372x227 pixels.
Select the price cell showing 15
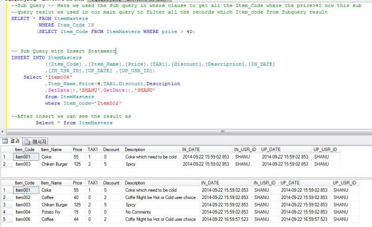(78, 212)
